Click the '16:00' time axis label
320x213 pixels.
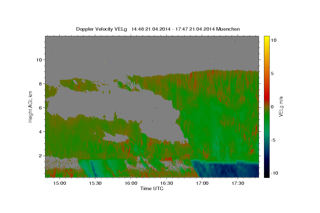131,183
